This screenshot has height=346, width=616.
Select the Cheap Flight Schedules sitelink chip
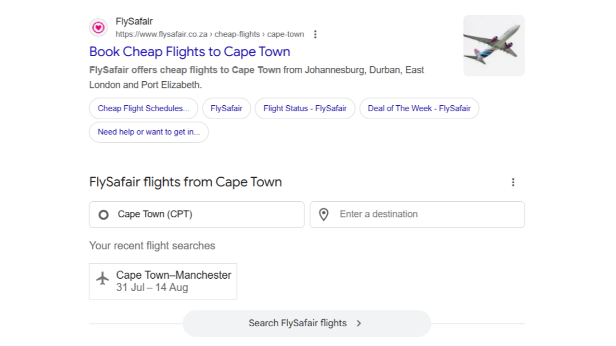click(x=143, y=109)
